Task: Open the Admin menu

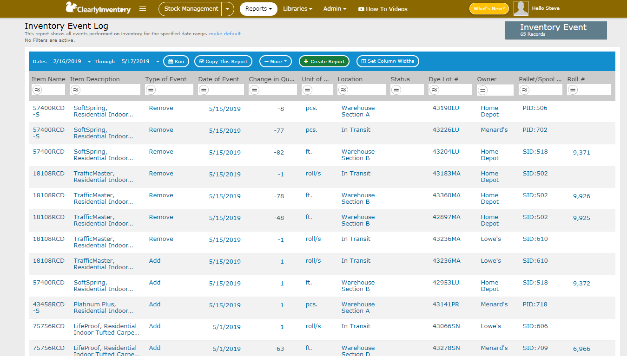Action: coord(335,9)
